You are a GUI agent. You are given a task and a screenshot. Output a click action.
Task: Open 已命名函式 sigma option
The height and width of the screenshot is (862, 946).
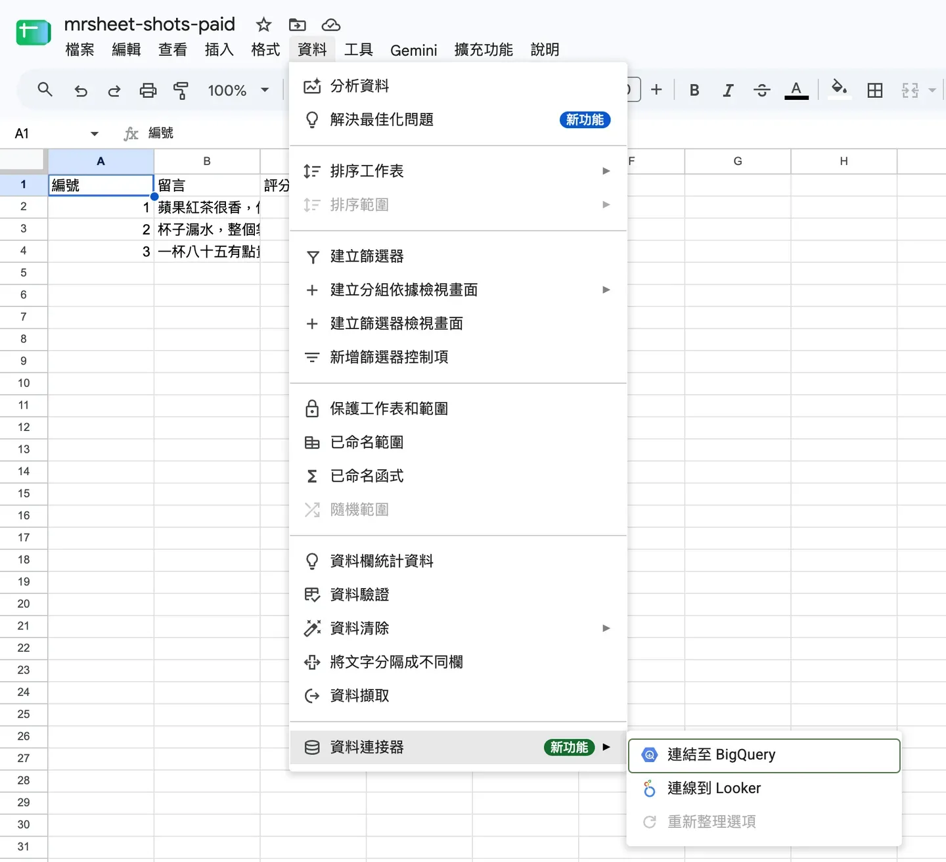coord(458,476)
